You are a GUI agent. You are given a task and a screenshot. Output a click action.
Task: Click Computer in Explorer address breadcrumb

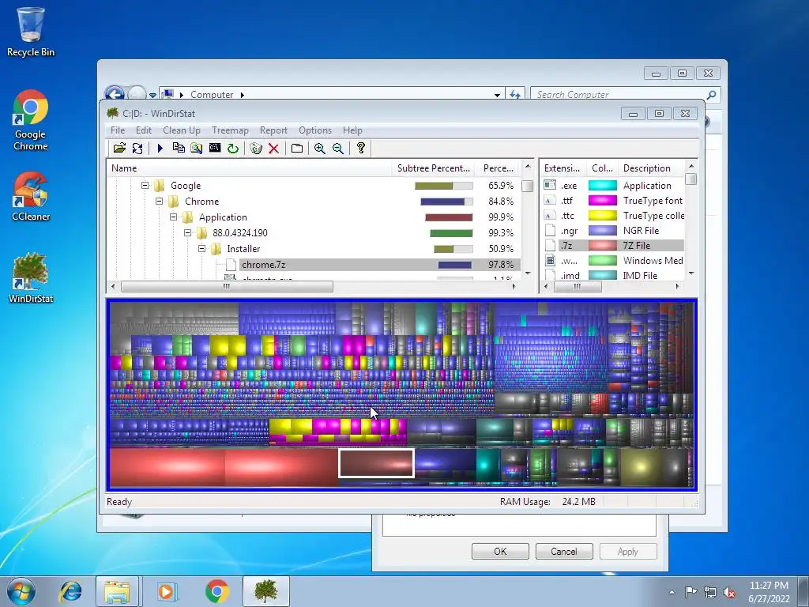[212, 95]
